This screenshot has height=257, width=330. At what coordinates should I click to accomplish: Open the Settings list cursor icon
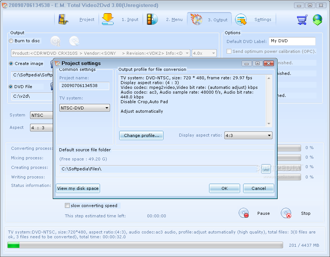coord(241,19)
